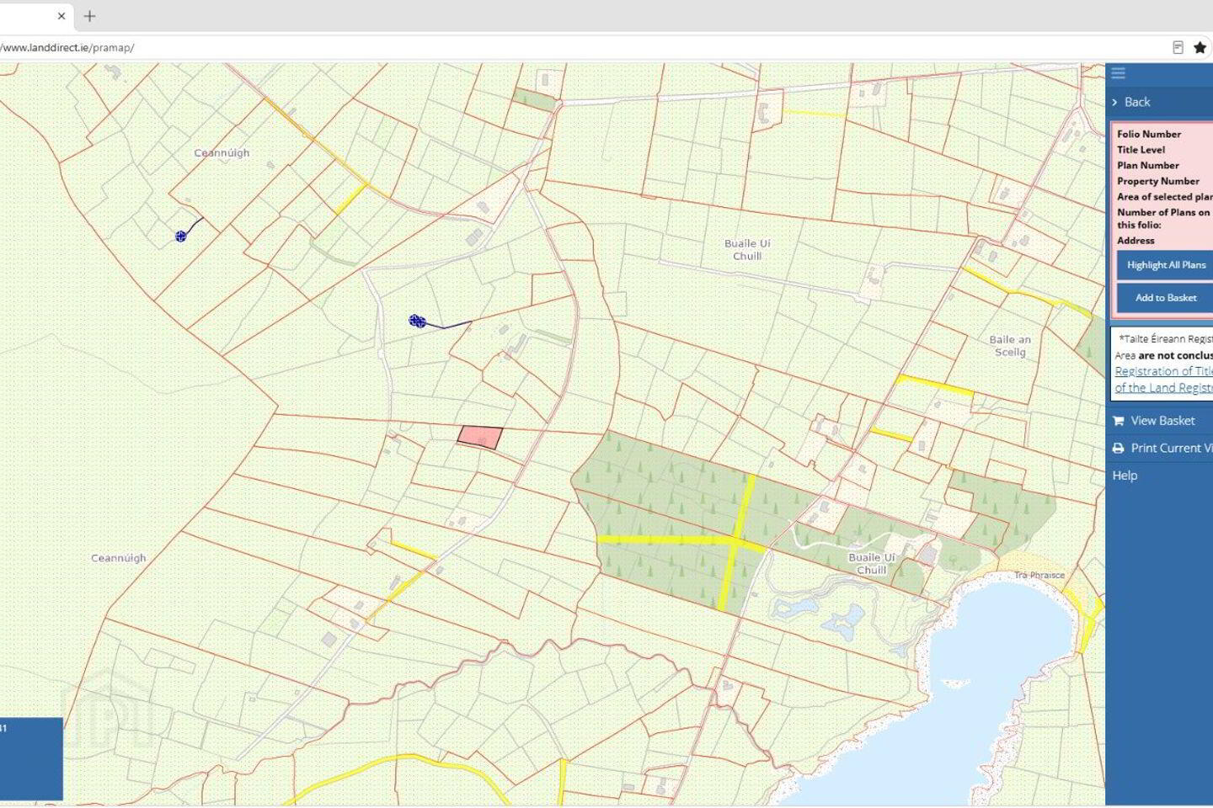This screenshot has width=1213, height=808.
Task: Click the Buaile Uí Chuill label north
Action: [747, 250]
